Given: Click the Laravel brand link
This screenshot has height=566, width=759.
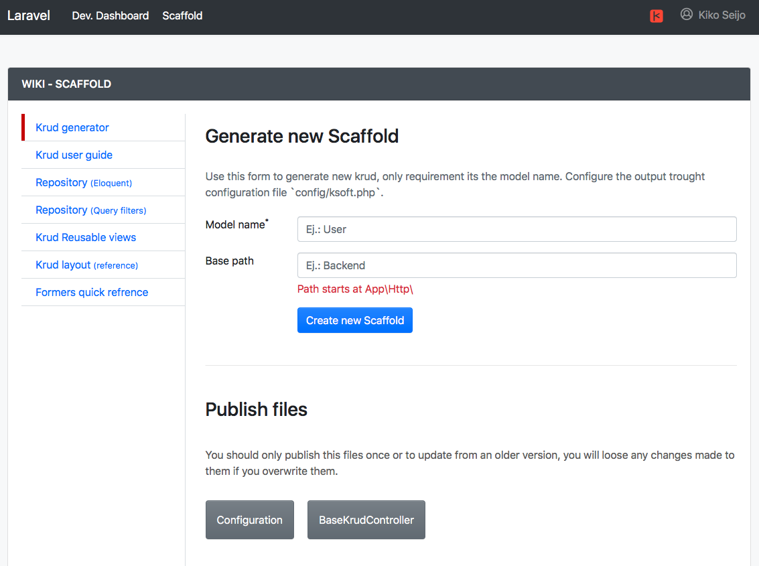Looking at the screenshot, I should pyautogui.click(x=29, y=15).
